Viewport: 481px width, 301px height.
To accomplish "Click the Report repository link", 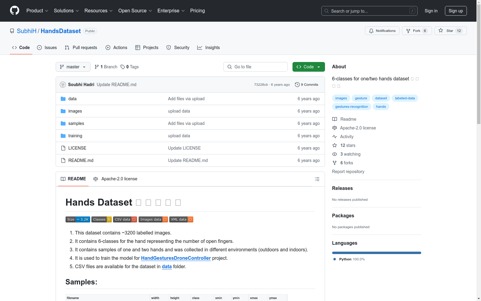I will [x=348, y=172].
